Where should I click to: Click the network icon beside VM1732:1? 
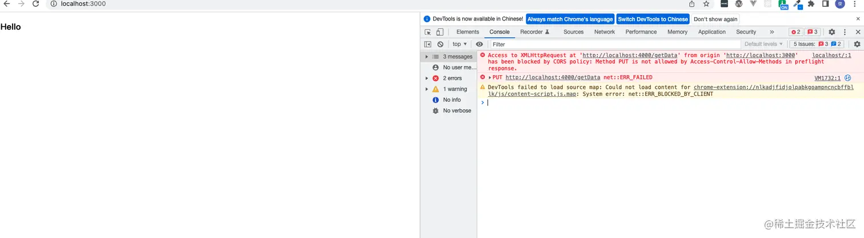(848, 78)
